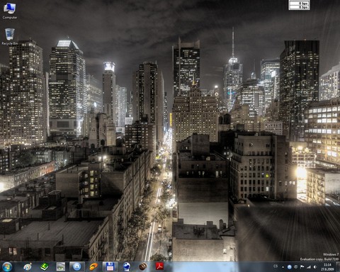Launch the blue globe browser icon

[x=127, y=267]
